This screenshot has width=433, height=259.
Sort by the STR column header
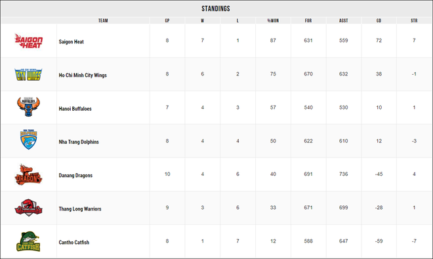point(414,20)
